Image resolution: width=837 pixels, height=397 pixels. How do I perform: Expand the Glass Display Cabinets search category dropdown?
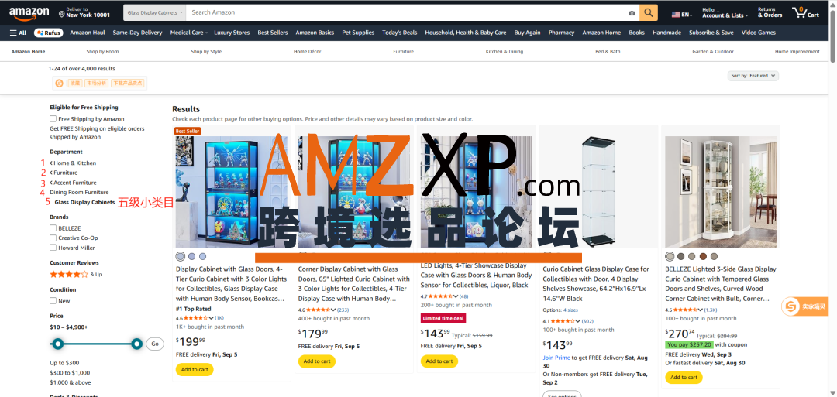coord(155,12)
